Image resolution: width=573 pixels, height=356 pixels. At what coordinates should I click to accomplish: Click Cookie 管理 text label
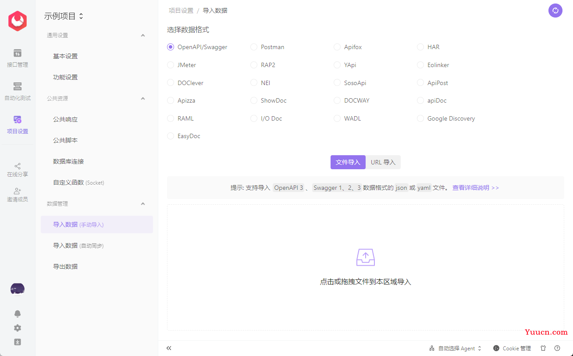(x=517, y=348)
